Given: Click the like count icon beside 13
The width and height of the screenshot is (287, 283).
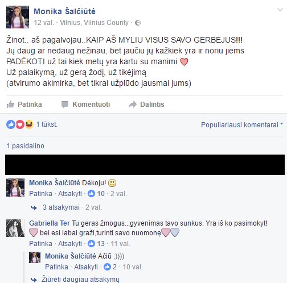Looking at the screenshot, I should [91, 244].
